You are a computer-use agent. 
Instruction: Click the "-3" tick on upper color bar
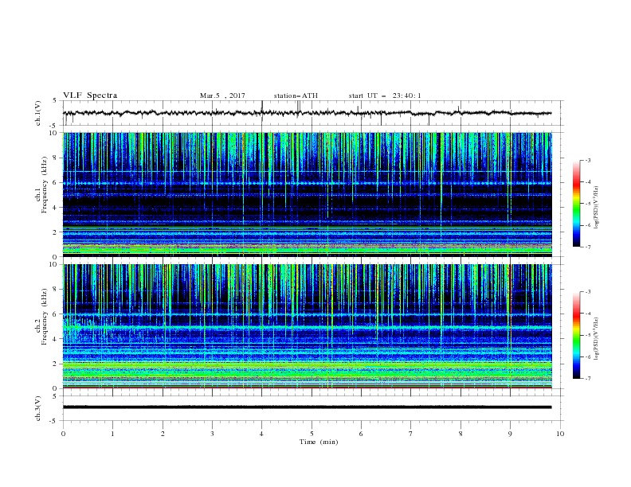click(x=588, y=160)
